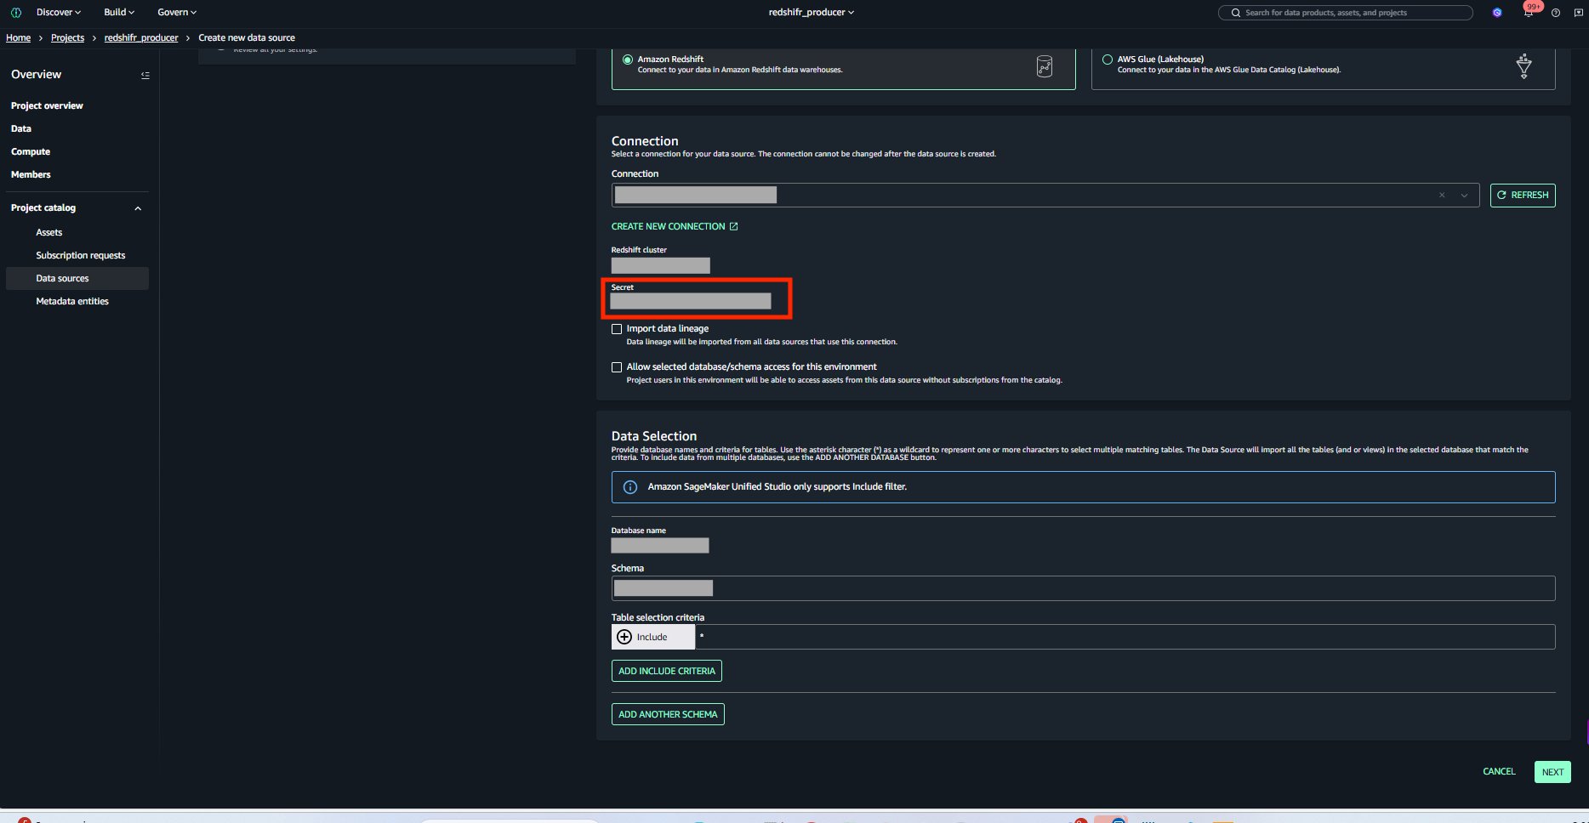
Task: Click the AWS Glue funnel icon
Action: [x=1524, y=65]
